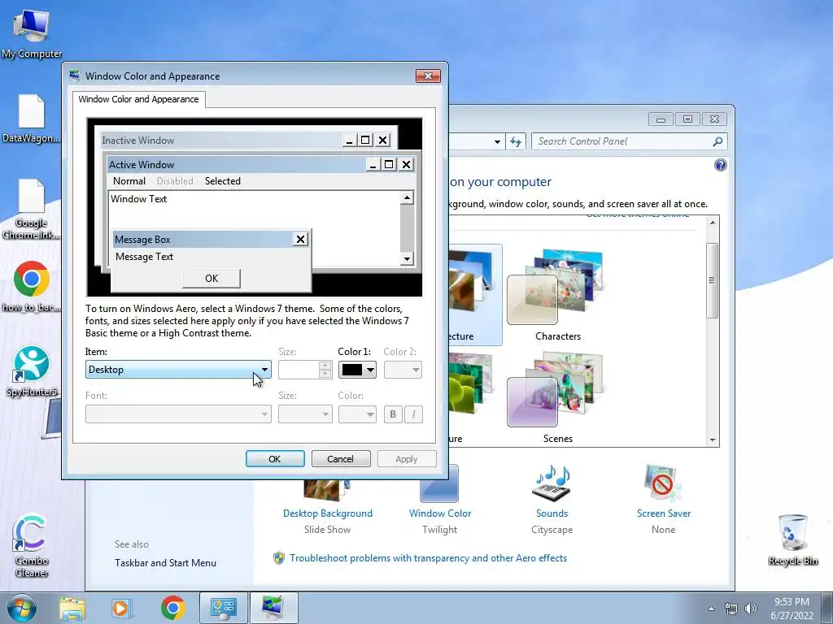Screen dimensions: 833x624
Task: Click themes list scrollbar up arrow
Action: (x=713, y=223)
